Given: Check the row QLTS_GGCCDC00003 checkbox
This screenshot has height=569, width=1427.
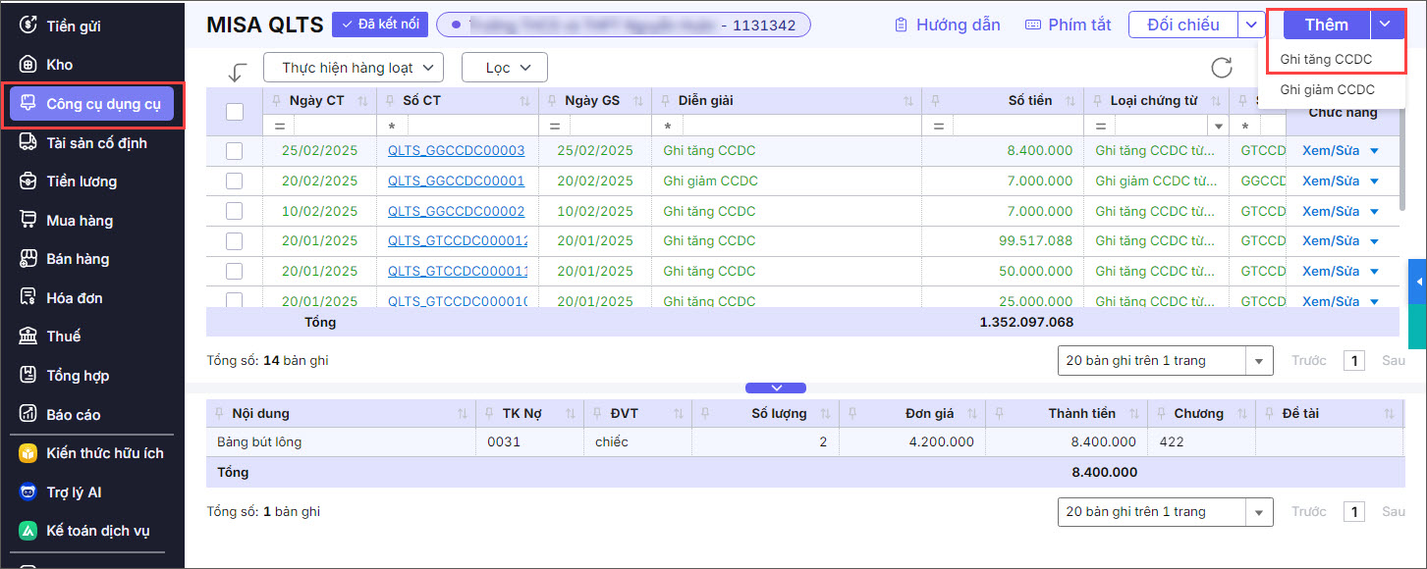Looking at the screenshot, I should (234, 151).
